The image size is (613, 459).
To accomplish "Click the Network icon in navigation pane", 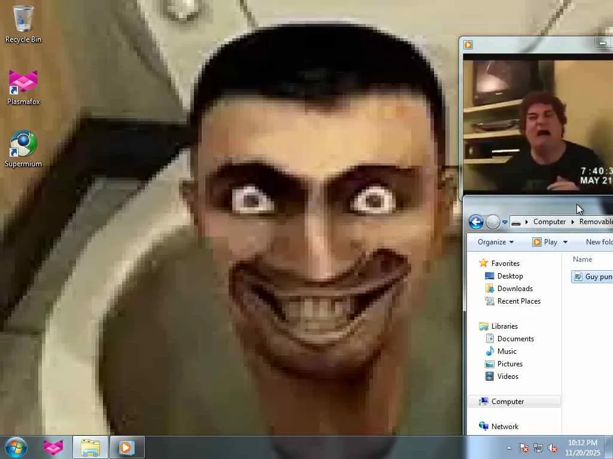I will coord(484,426).
